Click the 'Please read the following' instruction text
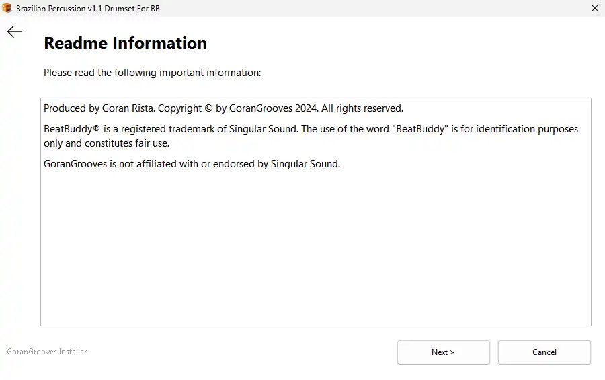 pyautogui.click(x=153, y=73)
